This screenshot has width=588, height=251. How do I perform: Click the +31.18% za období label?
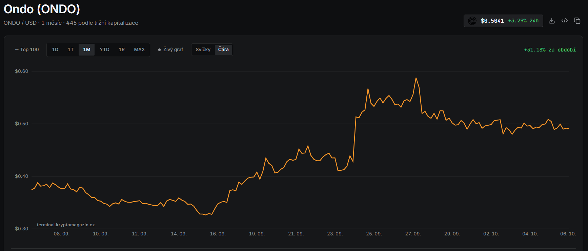(550, 50)
